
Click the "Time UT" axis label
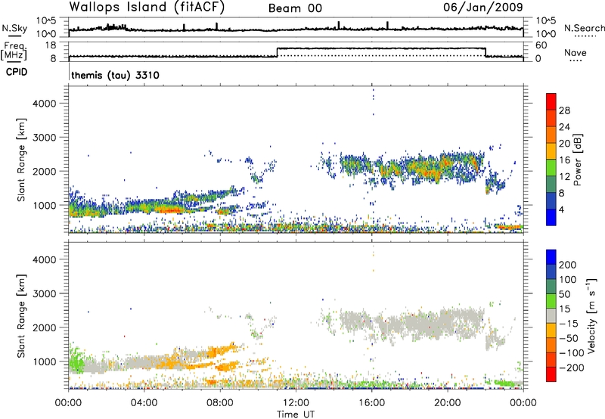(x=296, y=414)
